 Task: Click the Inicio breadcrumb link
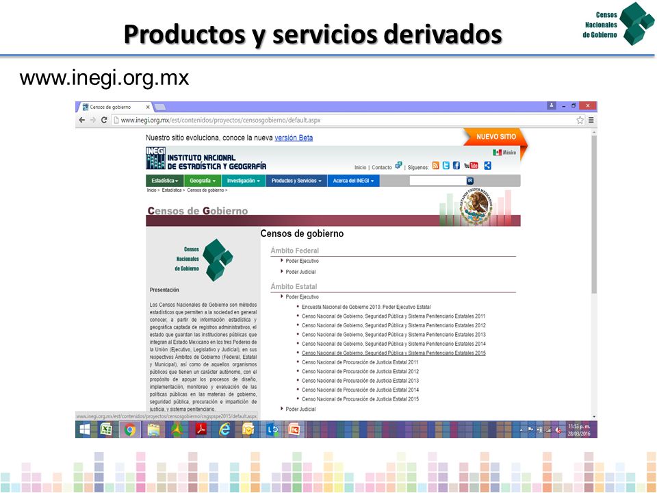[151, 190]
